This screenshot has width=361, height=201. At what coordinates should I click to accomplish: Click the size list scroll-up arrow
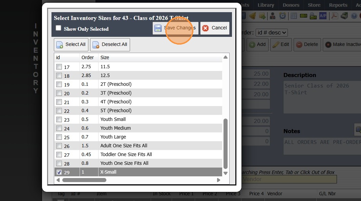(226, 57)
